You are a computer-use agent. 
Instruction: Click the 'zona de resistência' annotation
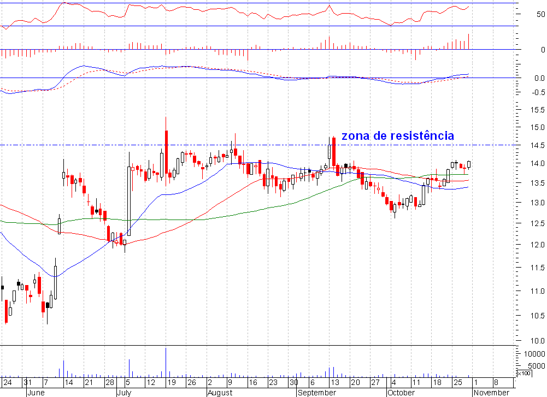[x=398, y=135]
